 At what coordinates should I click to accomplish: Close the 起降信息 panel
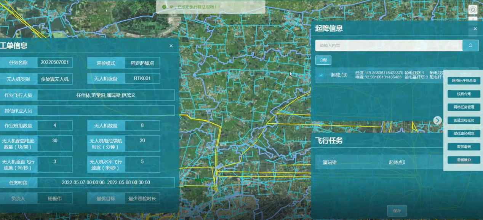475,29
